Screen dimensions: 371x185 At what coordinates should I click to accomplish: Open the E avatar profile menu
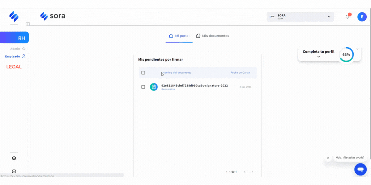(362, 17)
